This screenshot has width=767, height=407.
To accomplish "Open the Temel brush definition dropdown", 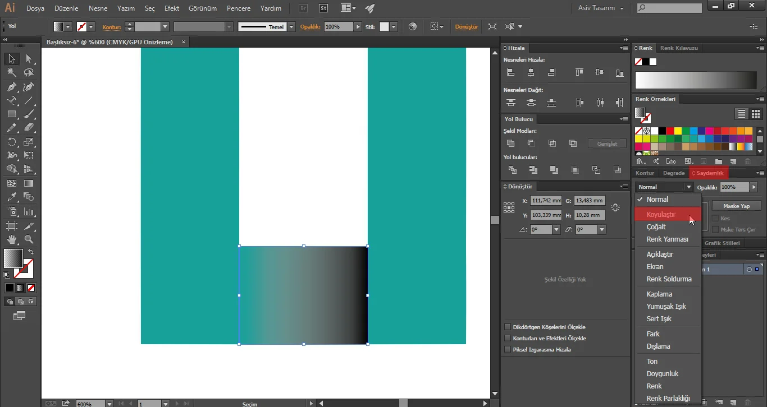I will [x=291, y=26].
